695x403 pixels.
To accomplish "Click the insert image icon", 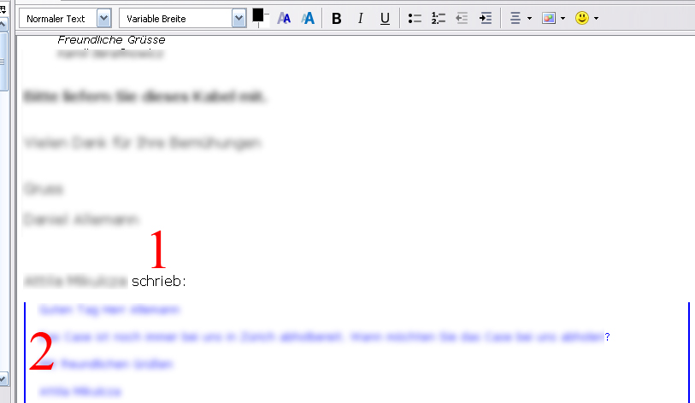I will coord(549,18).
